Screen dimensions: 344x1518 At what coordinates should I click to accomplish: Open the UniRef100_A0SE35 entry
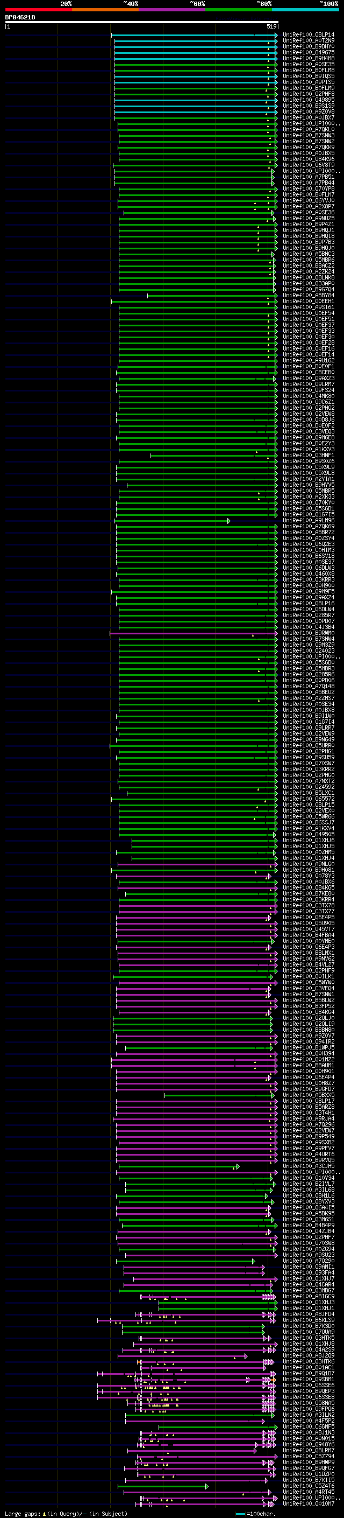(309, 64)
